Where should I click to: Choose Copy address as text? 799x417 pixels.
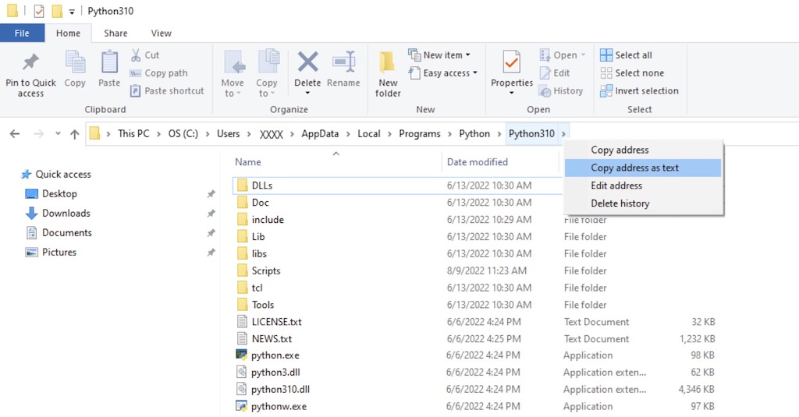643,168
